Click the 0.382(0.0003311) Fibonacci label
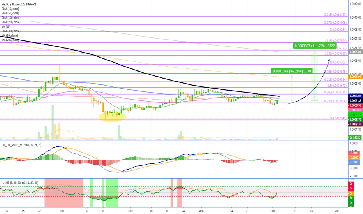Viewport: 363px width, 214px height. click(335, 92)
